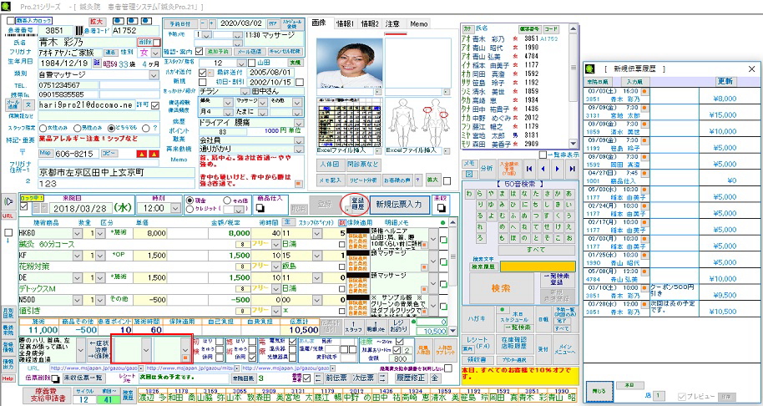763x406 pixels.
Task: Open the 職業 会社員 dropdown
Action: (301, 140)
